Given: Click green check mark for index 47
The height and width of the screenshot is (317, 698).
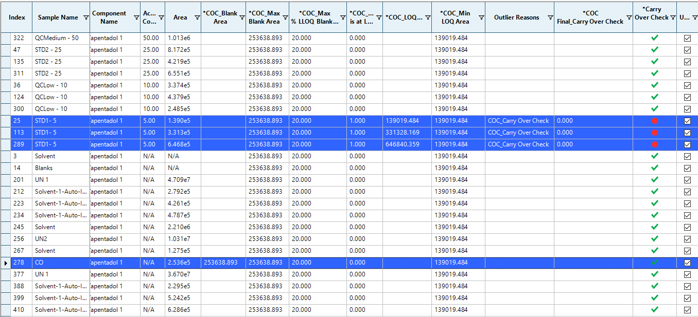Looking at the screenshot, I should (655, 50).
